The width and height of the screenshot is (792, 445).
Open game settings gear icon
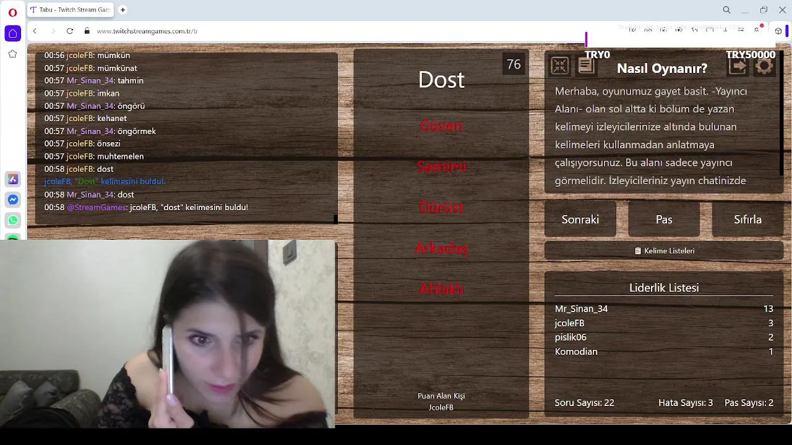[x=764, y=66]
